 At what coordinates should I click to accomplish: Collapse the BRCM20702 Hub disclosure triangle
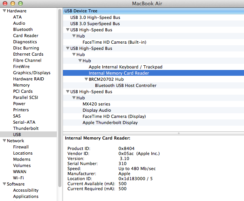86,79
